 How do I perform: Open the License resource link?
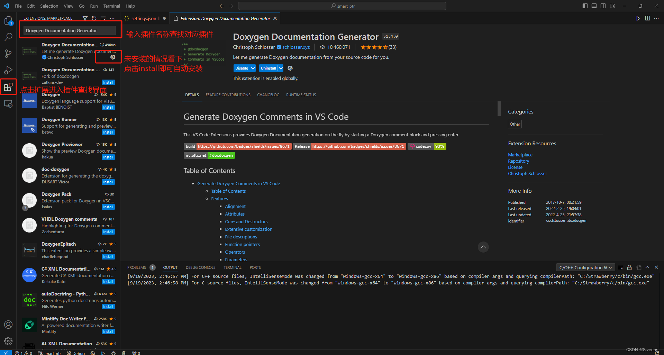[x=515, y=167]
